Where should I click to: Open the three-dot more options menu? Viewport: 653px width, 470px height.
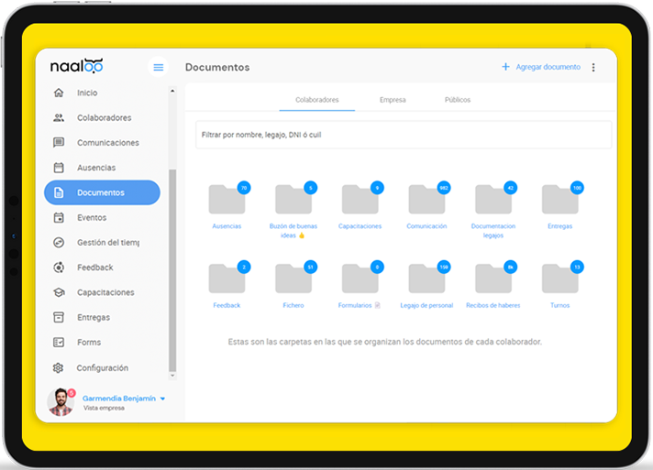point(593,68)
